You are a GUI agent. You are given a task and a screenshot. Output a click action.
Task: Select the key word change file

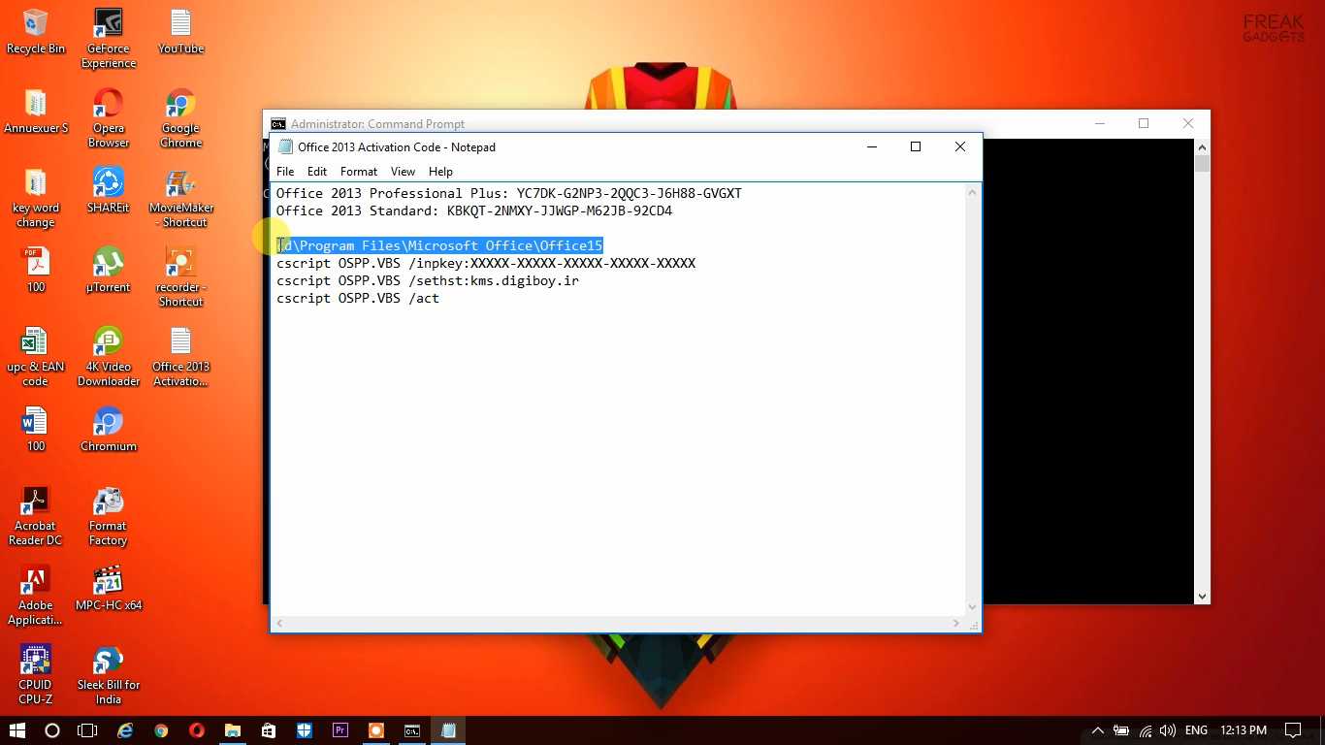click(x=36, y=198)
